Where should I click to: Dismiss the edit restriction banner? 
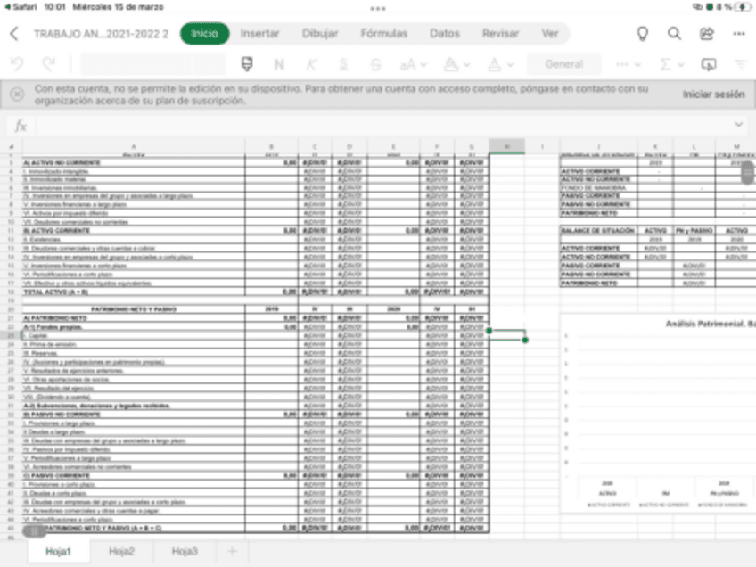click(17, 94)
